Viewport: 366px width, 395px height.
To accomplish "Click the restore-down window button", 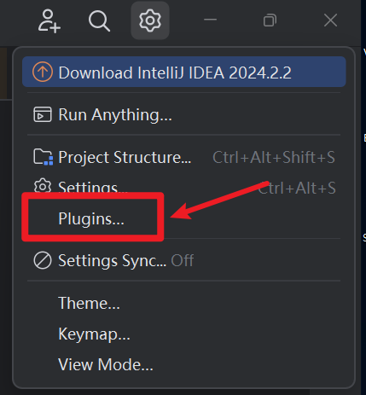I will point(270,20).
